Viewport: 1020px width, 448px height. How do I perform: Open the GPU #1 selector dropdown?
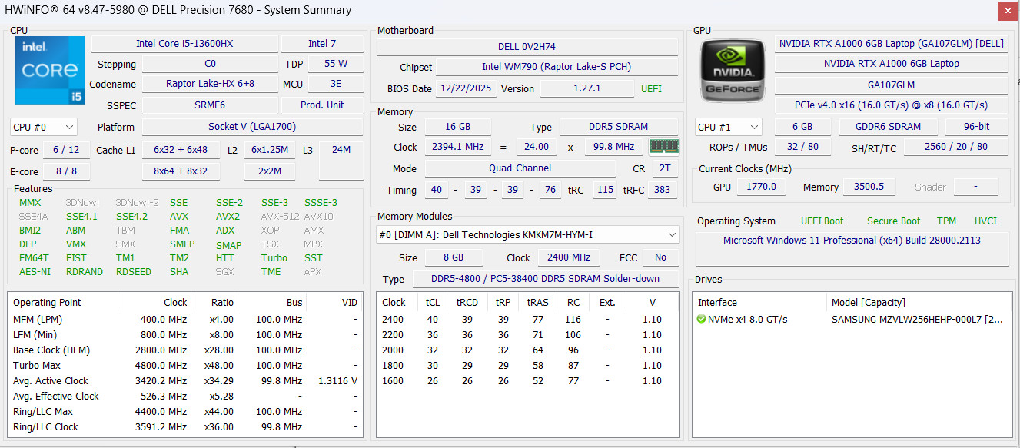click(728, 127)
